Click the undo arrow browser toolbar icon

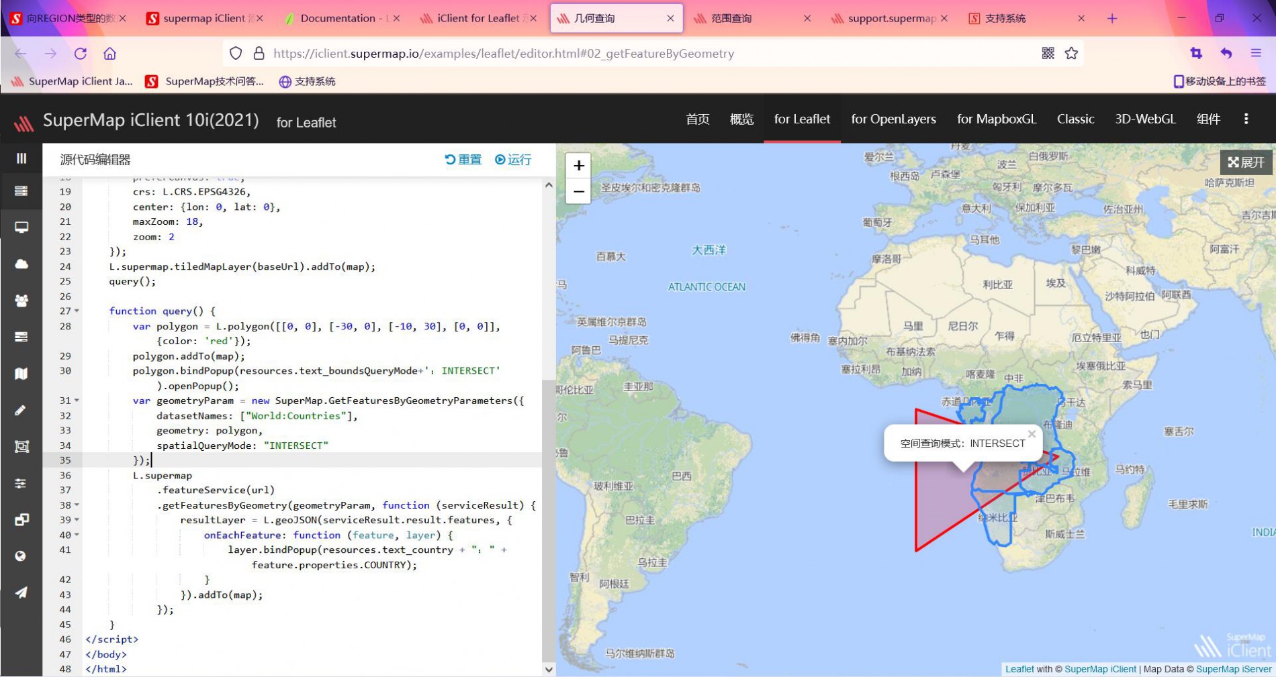pyautogui.click(x=1226, y=54)
